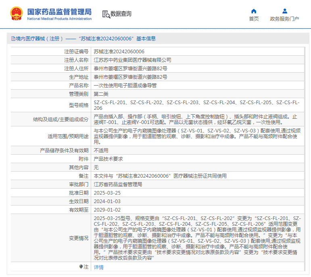Viewport: 311px width, 277px height.
Task: Open the 政务服务门户 navigation item
Action: (x=284, y=19)
